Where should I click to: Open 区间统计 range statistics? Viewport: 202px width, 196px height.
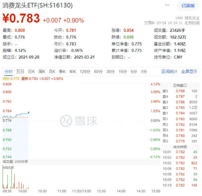click(169, 71)
